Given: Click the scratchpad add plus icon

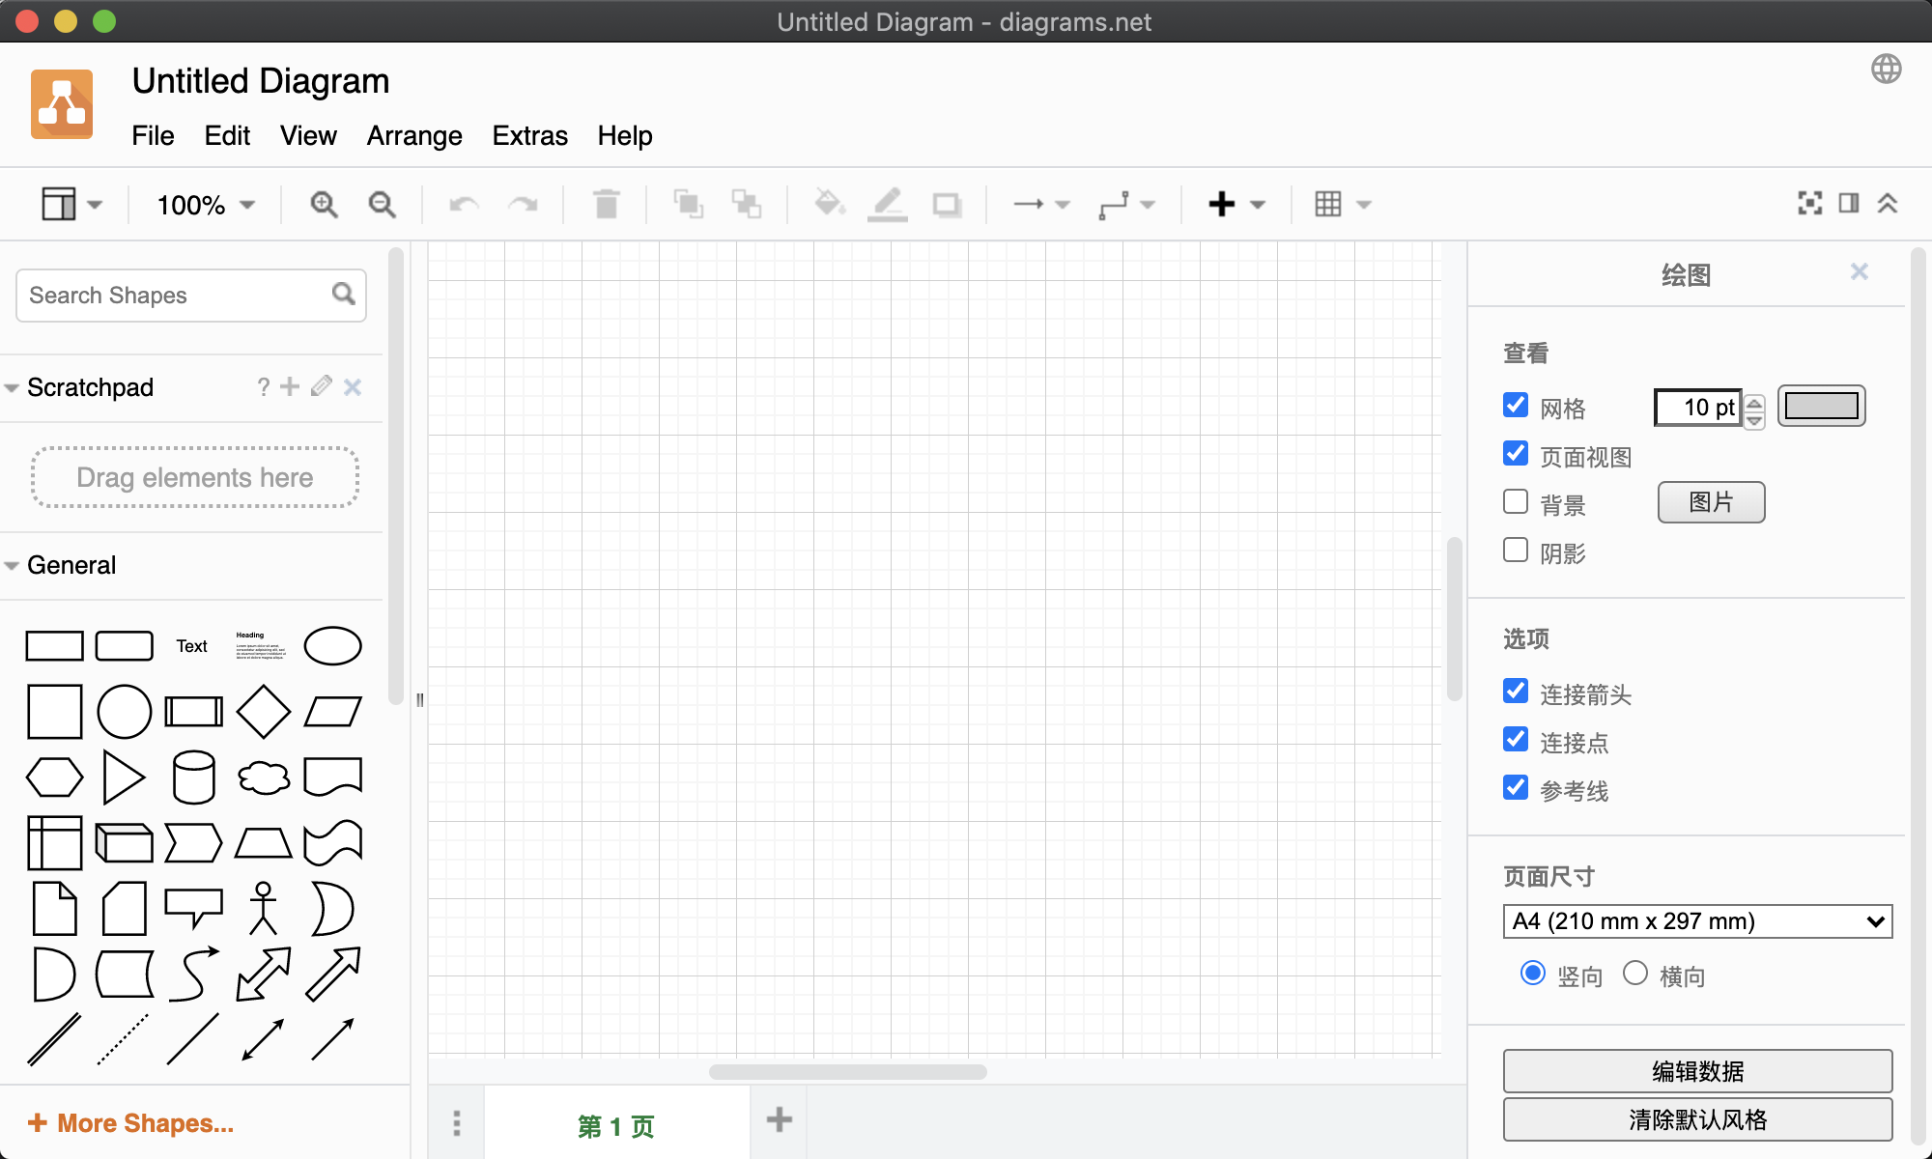Looking at the screenshot, I should click(x=290, y=387).
